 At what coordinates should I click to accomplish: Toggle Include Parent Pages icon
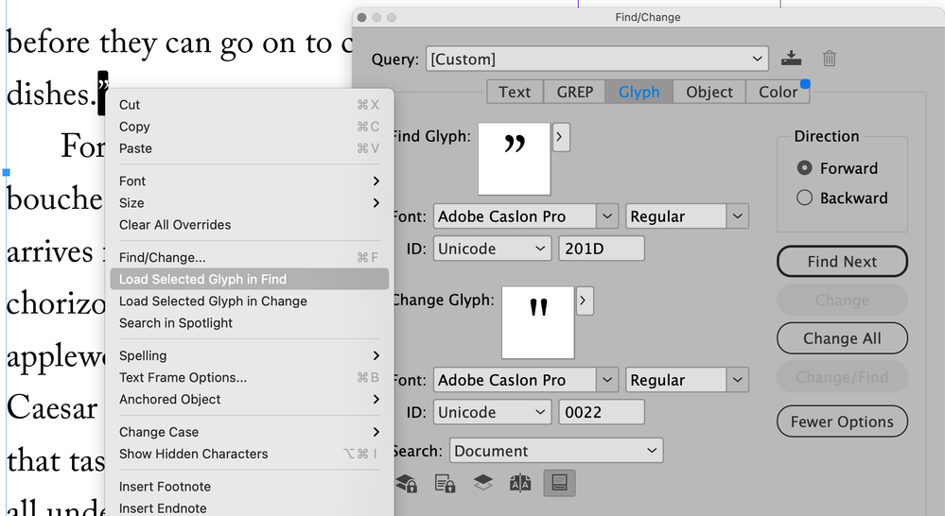[520, 483]
